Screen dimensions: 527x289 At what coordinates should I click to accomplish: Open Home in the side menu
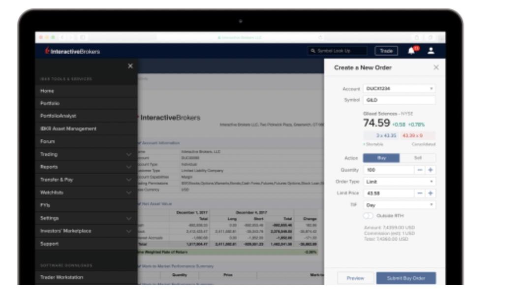(x=86, y=91)
